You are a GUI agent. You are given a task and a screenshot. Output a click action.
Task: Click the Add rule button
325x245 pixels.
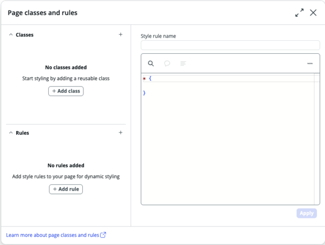coord(66,189)
